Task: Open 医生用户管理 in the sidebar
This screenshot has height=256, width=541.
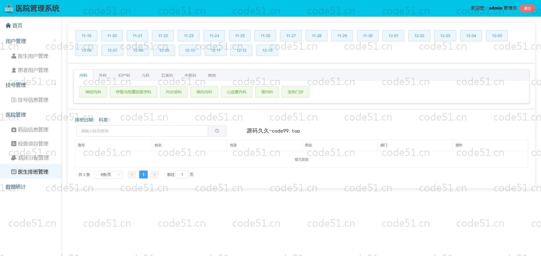Action: (x=31, y=56)
